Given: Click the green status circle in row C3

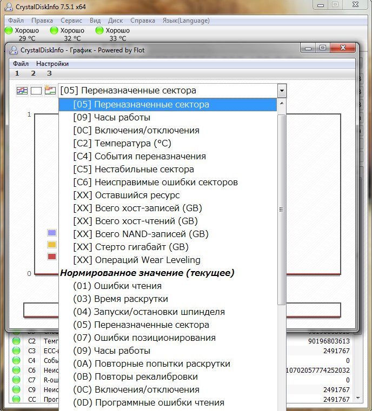Looking at the screenshot, I should (x=16, y=351).
